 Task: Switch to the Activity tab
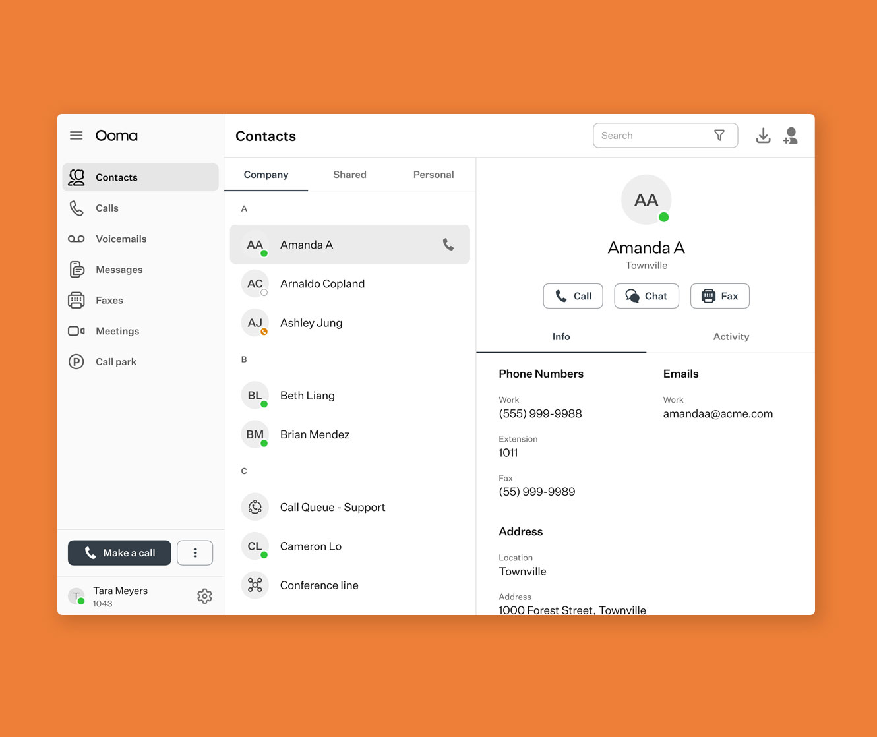pos(731,337)
